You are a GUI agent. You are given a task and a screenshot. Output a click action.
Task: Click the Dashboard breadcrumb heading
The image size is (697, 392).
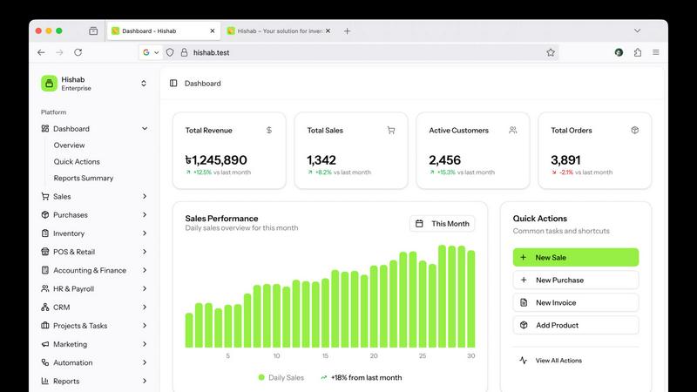point(203,83)
